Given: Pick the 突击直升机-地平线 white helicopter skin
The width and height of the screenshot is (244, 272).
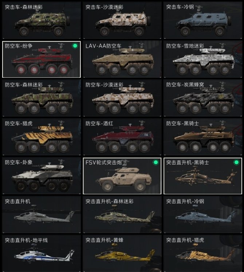Looking at the screenshot, I should tap(42, 253).
